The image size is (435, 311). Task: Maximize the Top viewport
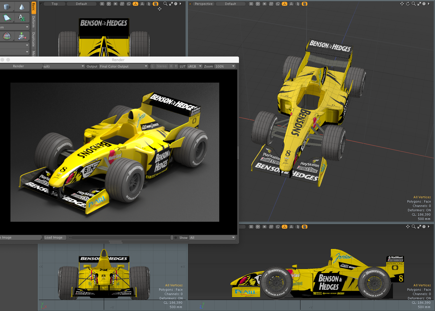tap(171, 4)
